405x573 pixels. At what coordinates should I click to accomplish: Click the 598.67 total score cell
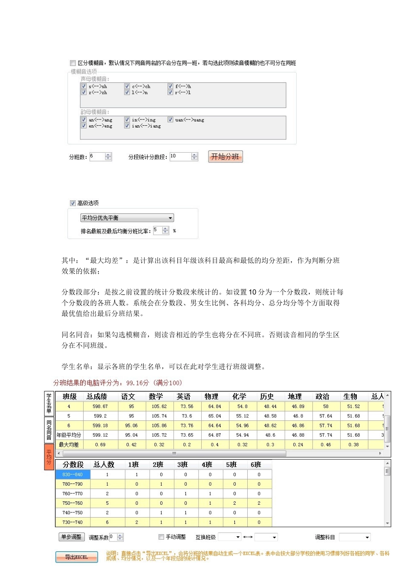(x=100, y=406)
